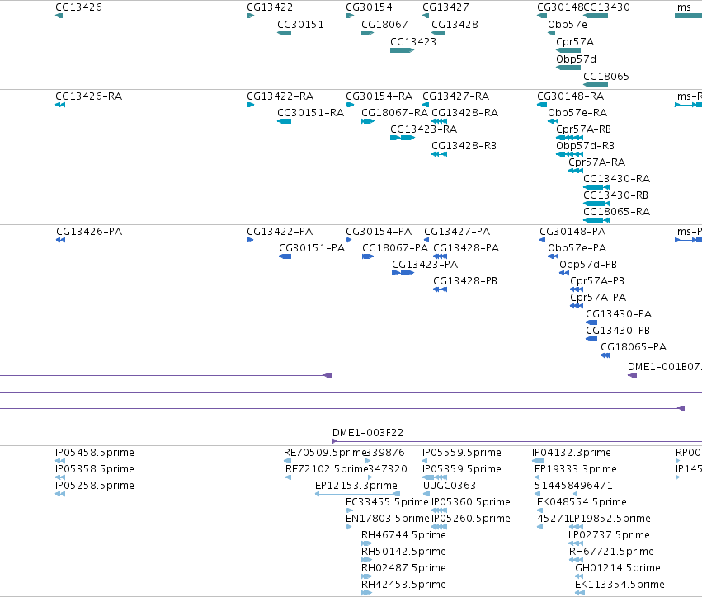Open EST label EP19333.3prime
The width and height of the screenshot is (702, 597).
tap(575, 469)
